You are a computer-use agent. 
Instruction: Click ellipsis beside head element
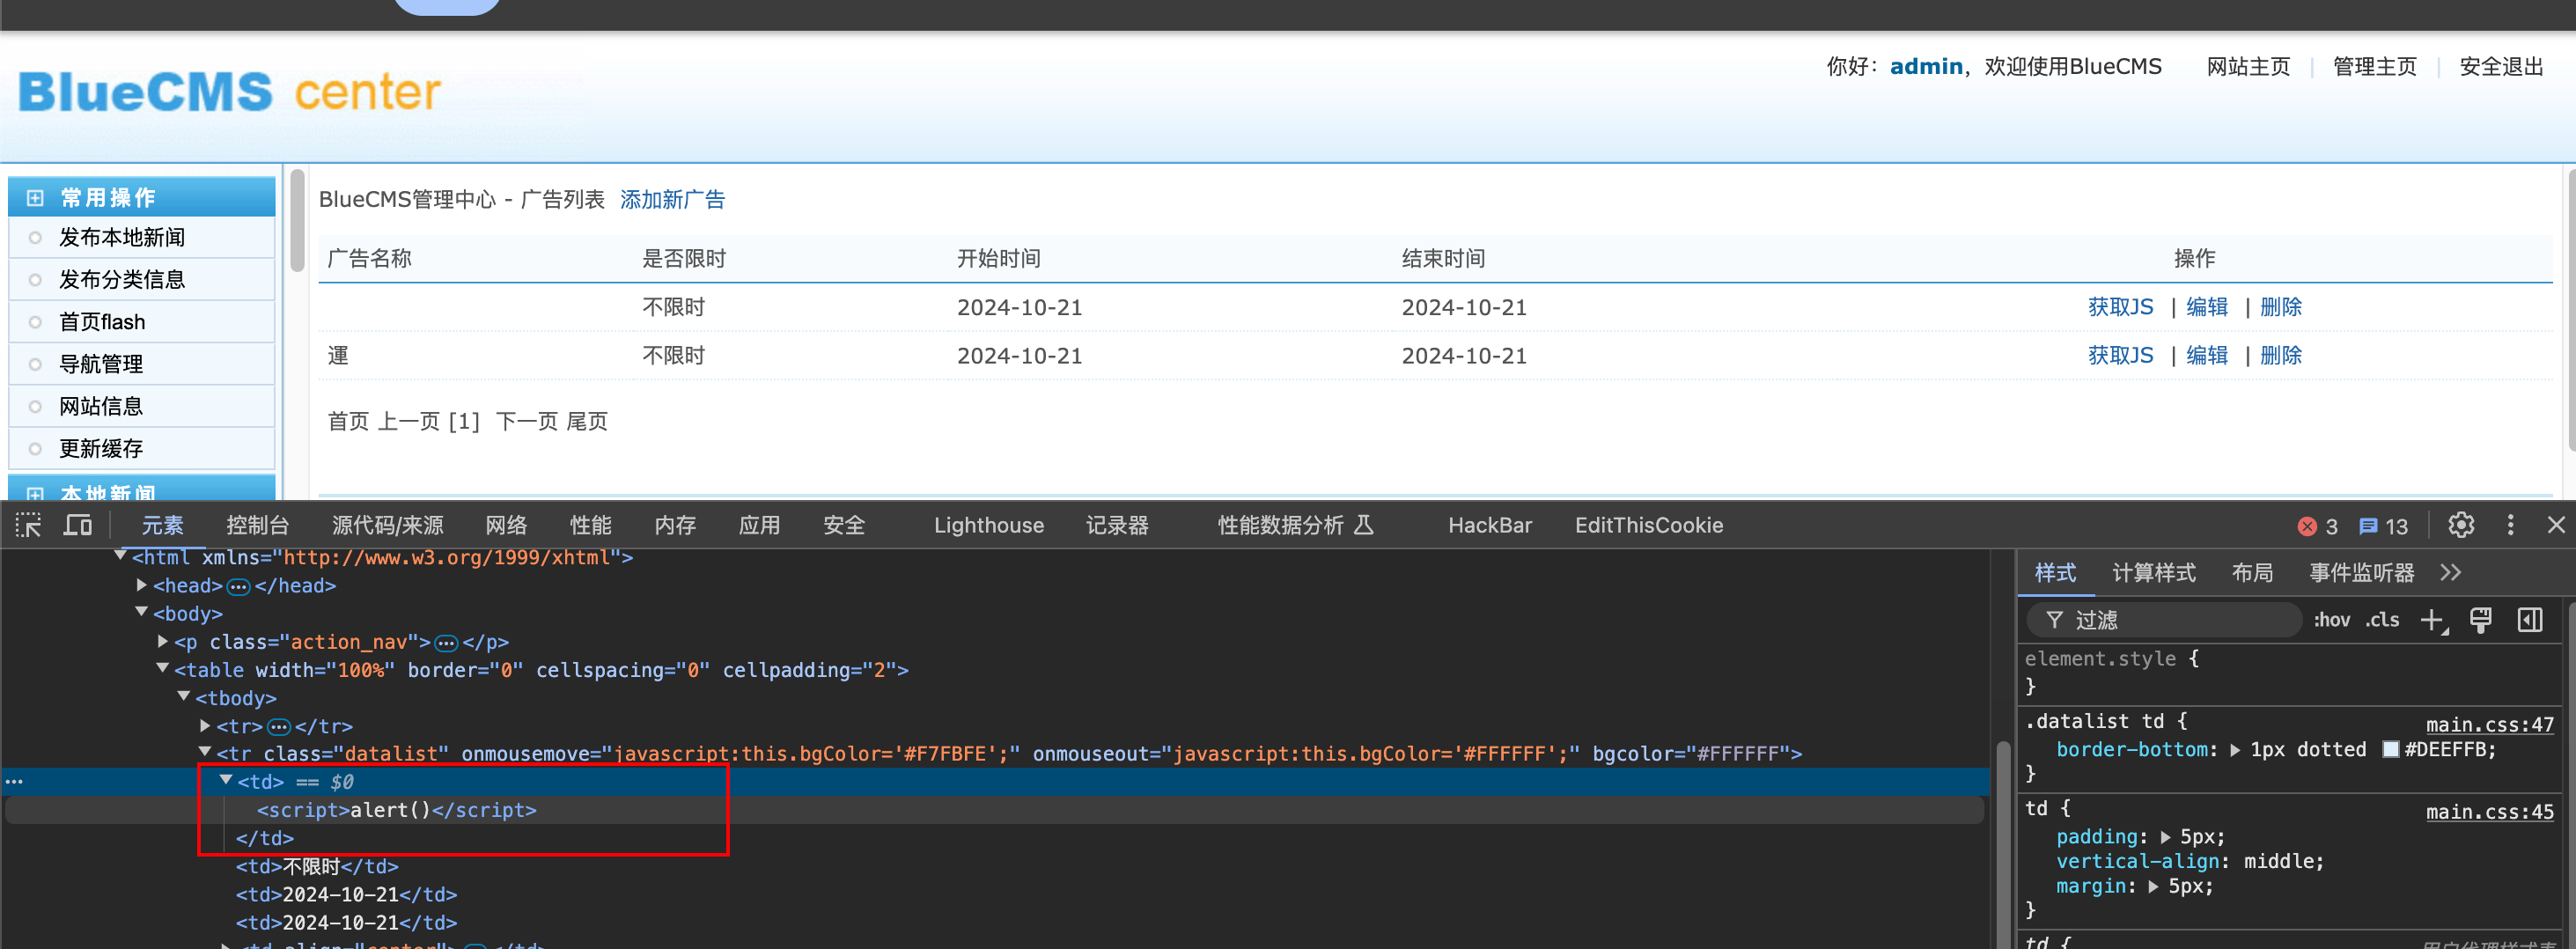(238, 586)
